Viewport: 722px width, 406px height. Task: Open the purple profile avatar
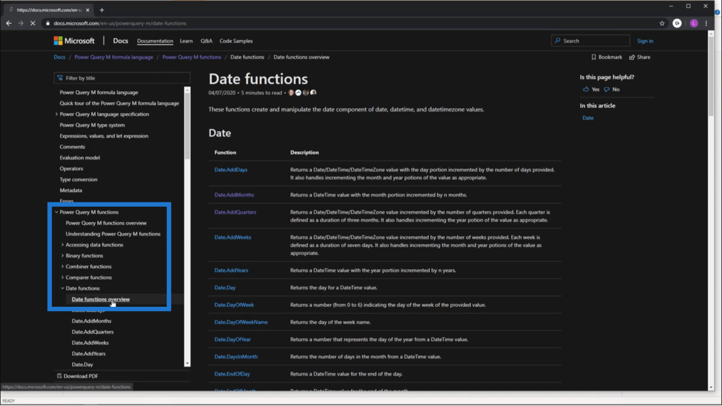694,23
